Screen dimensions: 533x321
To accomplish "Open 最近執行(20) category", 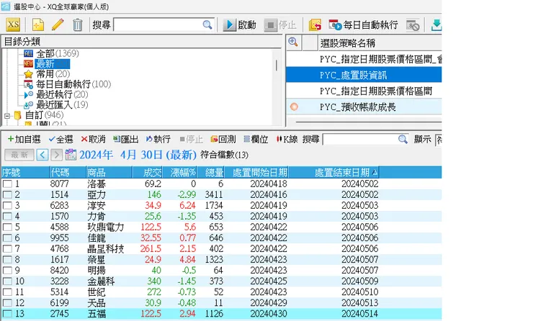I will [56, 94].
